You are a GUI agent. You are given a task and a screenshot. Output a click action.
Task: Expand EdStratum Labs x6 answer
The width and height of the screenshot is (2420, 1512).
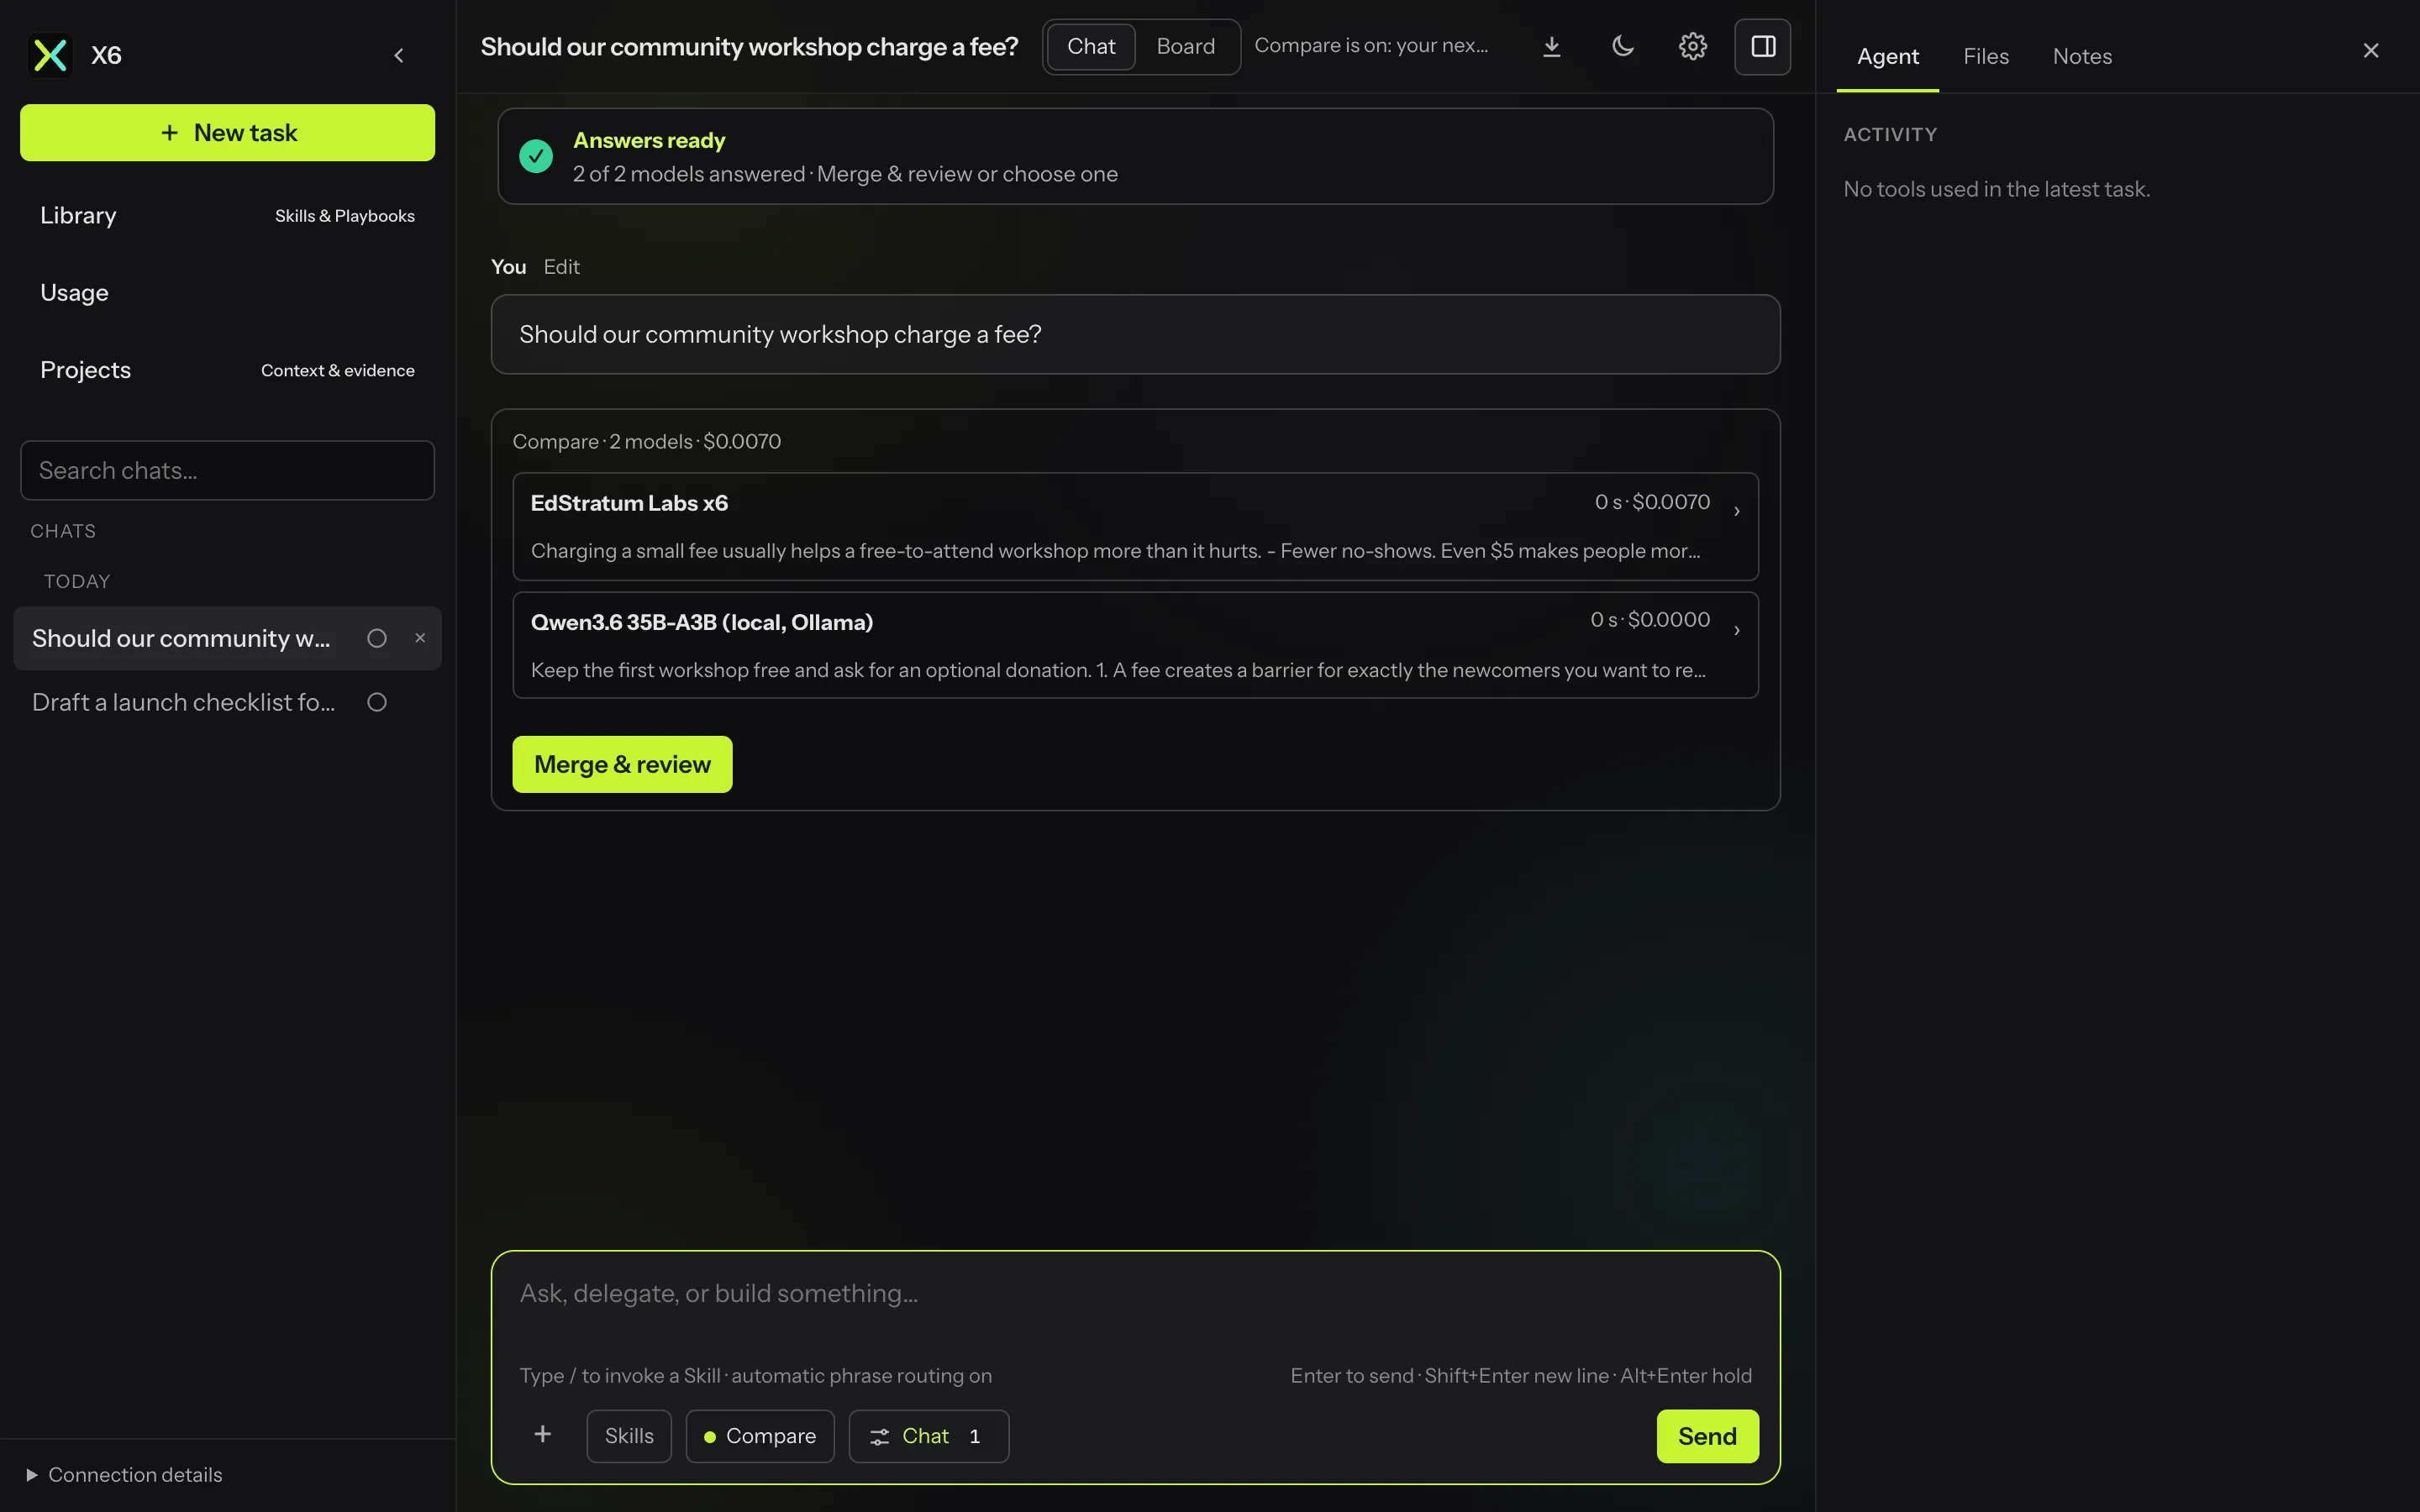(x=1135, y=526)
